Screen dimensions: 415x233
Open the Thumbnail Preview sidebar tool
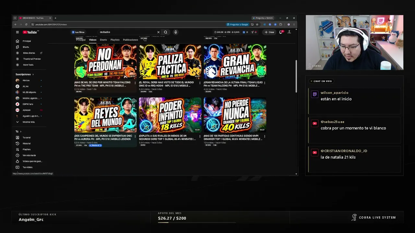click(x=32, y=59)
